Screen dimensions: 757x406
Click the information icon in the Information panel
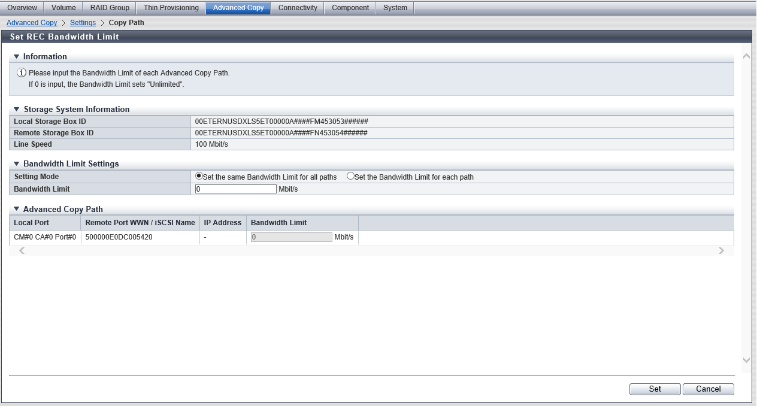click(x=22, y=73)
